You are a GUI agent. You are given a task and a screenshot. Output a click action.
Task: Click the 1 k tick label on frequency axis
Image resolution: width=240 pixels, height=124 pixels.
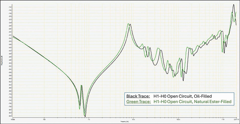(89, 120)
